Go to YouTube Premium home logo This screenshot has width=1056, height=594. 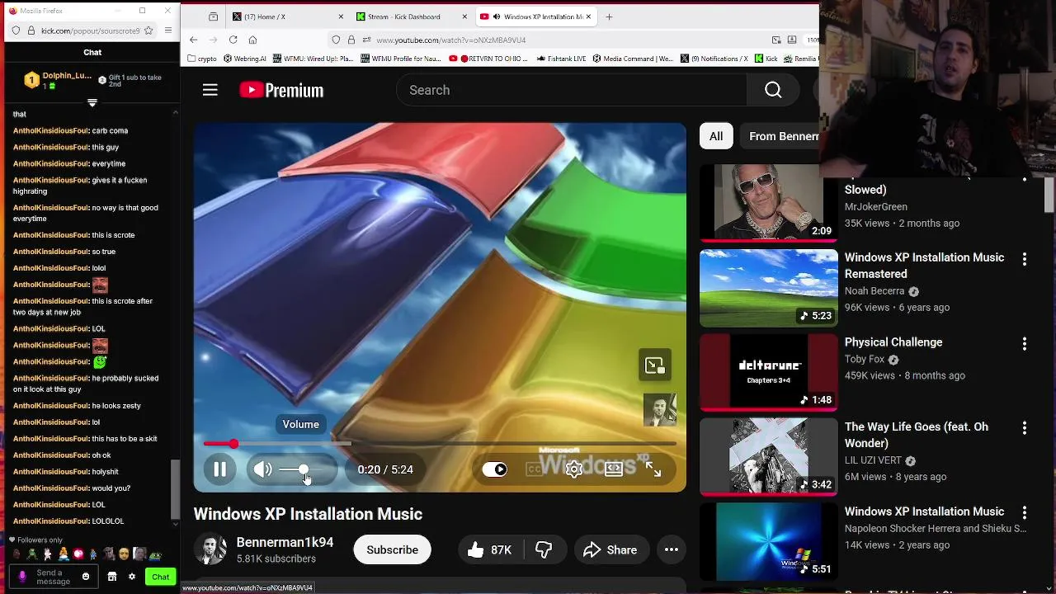tap(281, 90)
